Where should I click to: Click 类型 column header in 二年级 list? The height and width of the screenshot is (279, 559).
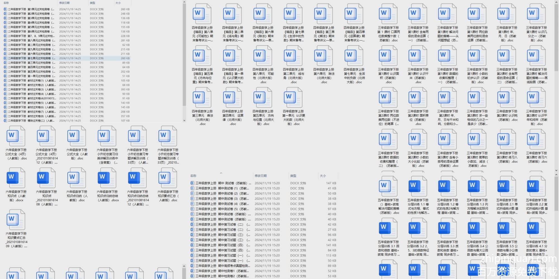point(93,3)
